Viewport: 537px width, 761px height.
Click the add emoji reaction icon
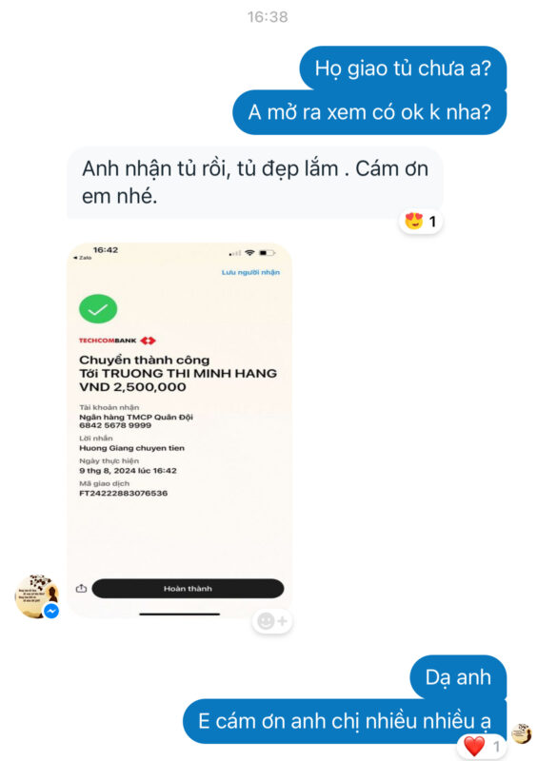272,621
